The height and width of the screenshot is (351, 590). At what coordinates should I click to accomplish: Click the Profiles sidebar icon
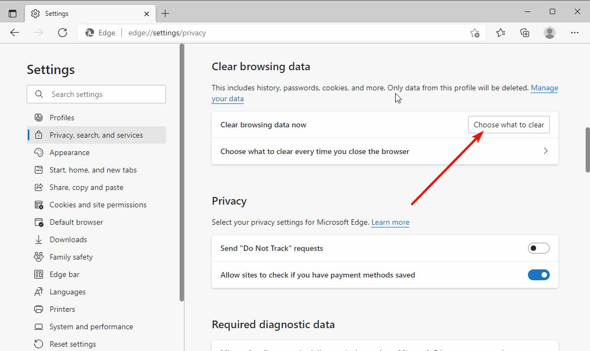pos(39,118)
